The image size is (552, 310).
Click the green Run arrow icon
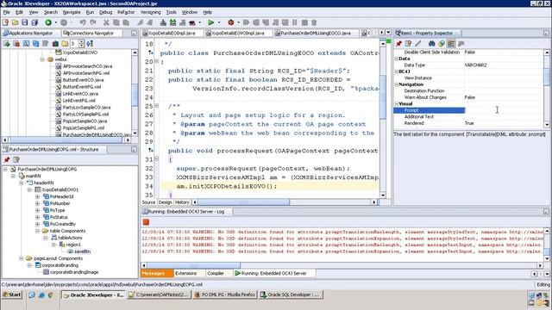210,22
